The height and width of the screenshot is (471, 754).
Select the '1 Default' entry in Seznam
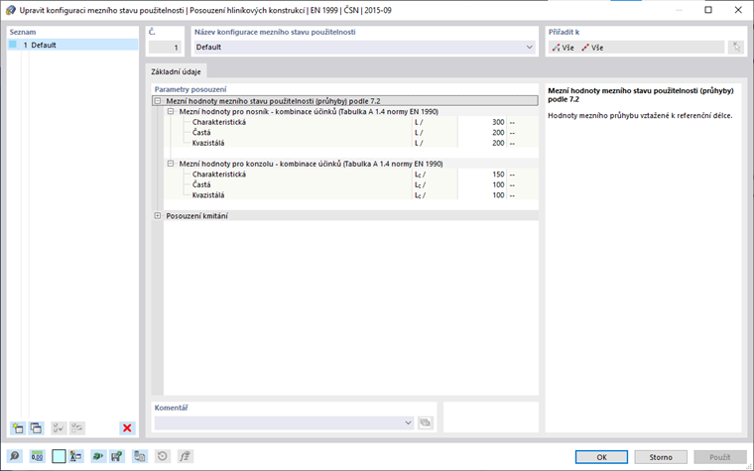[73, 45]
